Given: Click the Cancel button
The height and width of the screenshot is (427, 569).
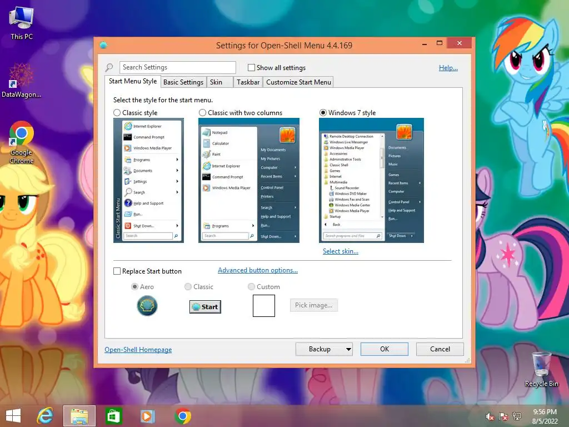Looking at the screenshot, I should [x=440, y=349].
